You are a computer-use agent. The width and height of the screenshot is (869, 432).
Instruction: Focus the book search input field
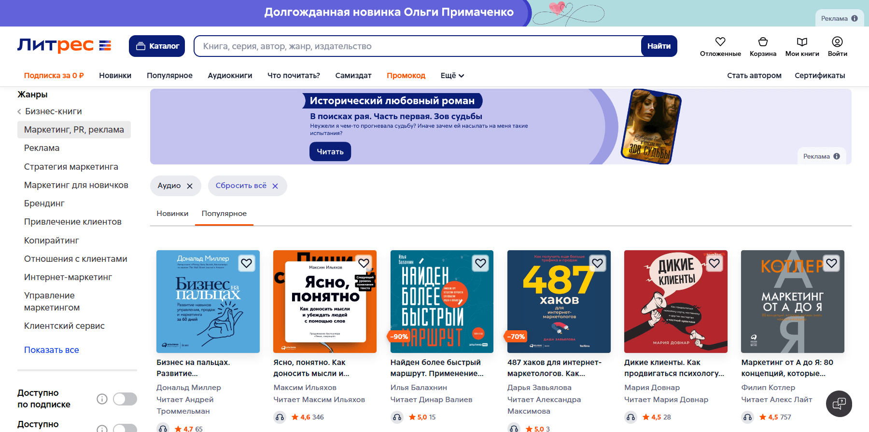418,46
